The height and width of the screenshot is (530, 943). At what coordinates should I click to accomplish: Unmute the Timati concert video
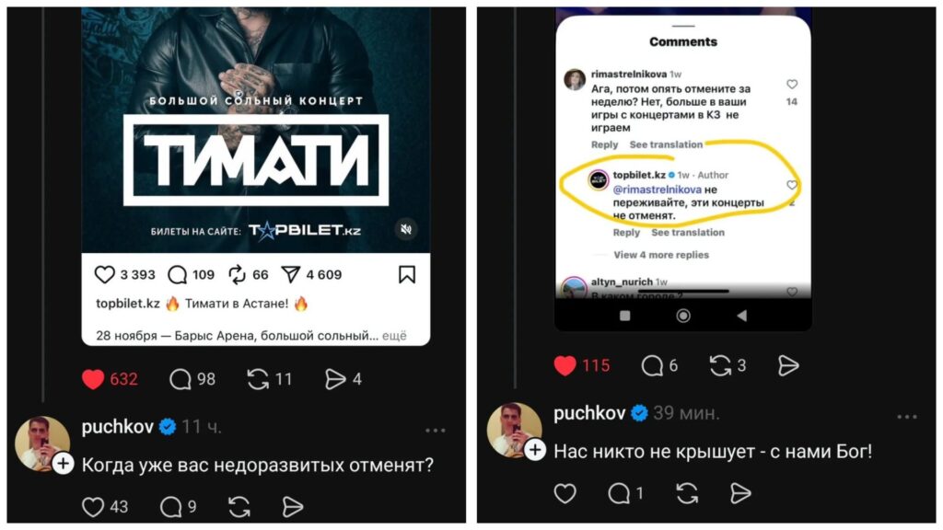406,229
